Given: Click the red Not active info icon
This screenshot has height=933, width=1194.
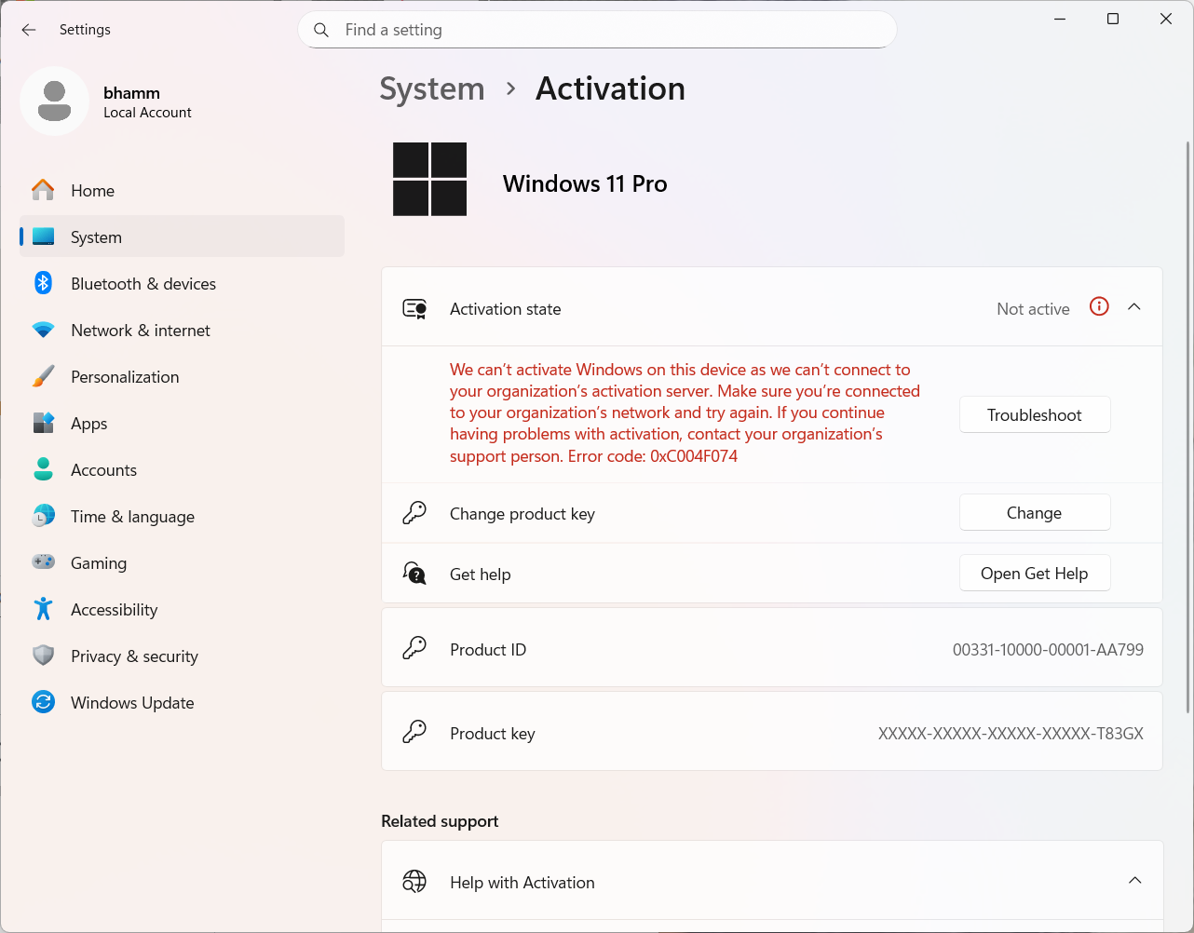Looking at the screenshot, I should point(1099,306).
